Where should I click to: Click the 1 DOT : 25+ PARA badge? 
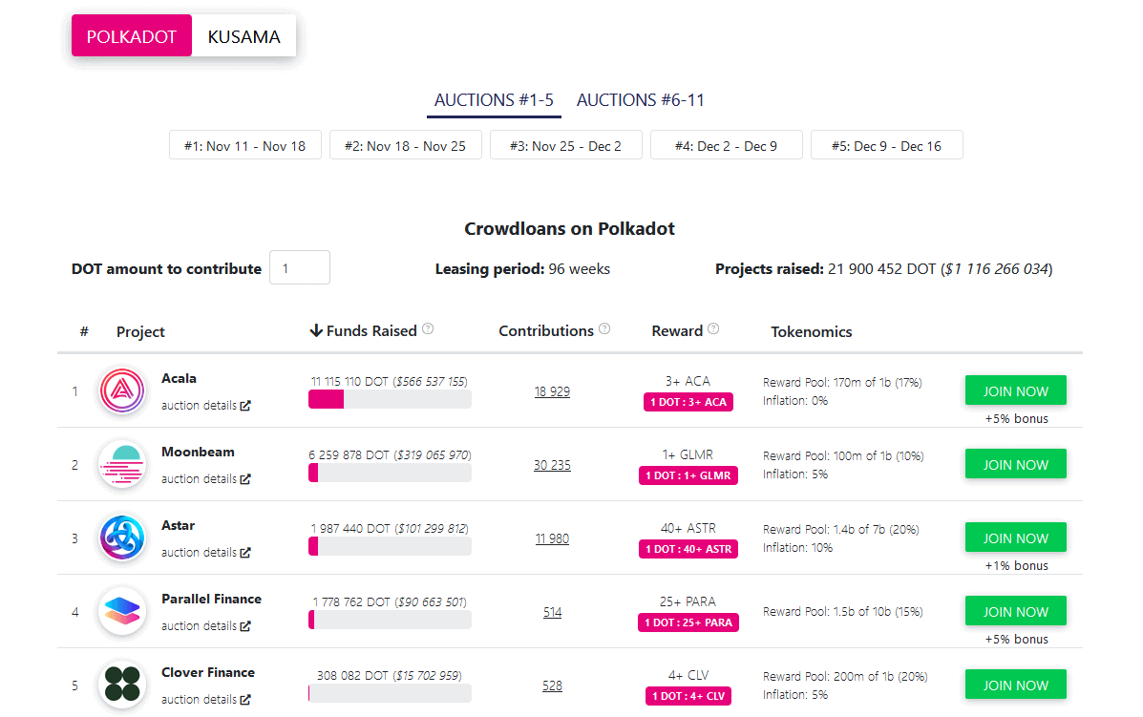[x=688, y=622]
